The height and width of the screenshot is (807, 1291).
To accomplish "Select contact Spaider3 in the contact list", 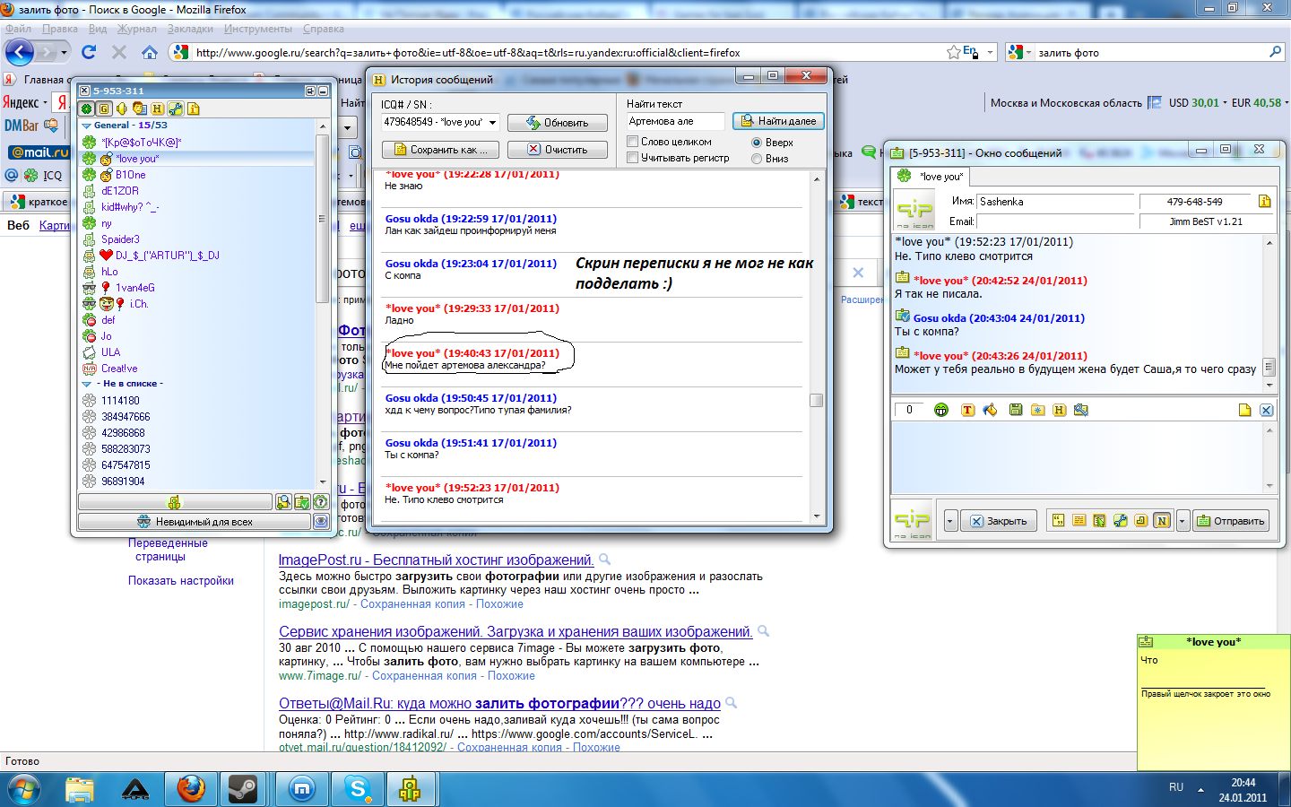I will pos(120,239).
